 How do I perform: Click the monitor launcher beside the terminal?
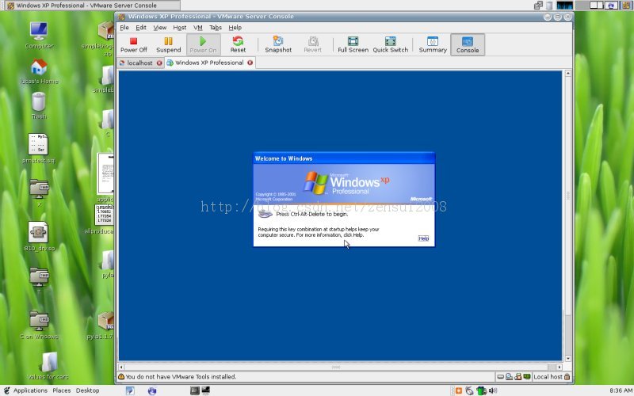coord(206,390)
